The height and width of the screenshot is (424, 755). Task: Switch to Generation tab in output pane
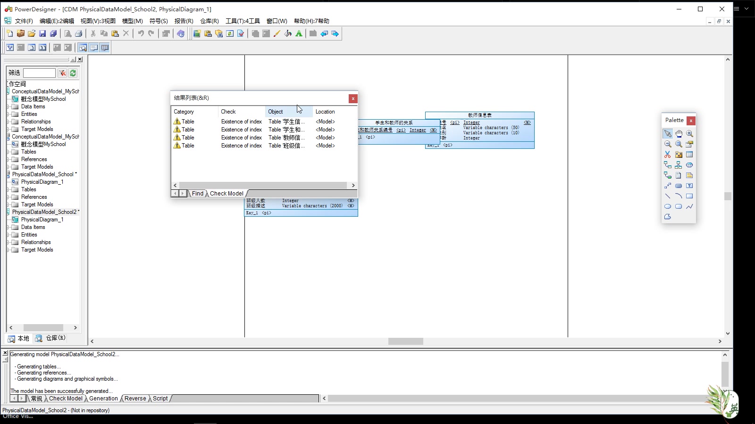(103, 399)
